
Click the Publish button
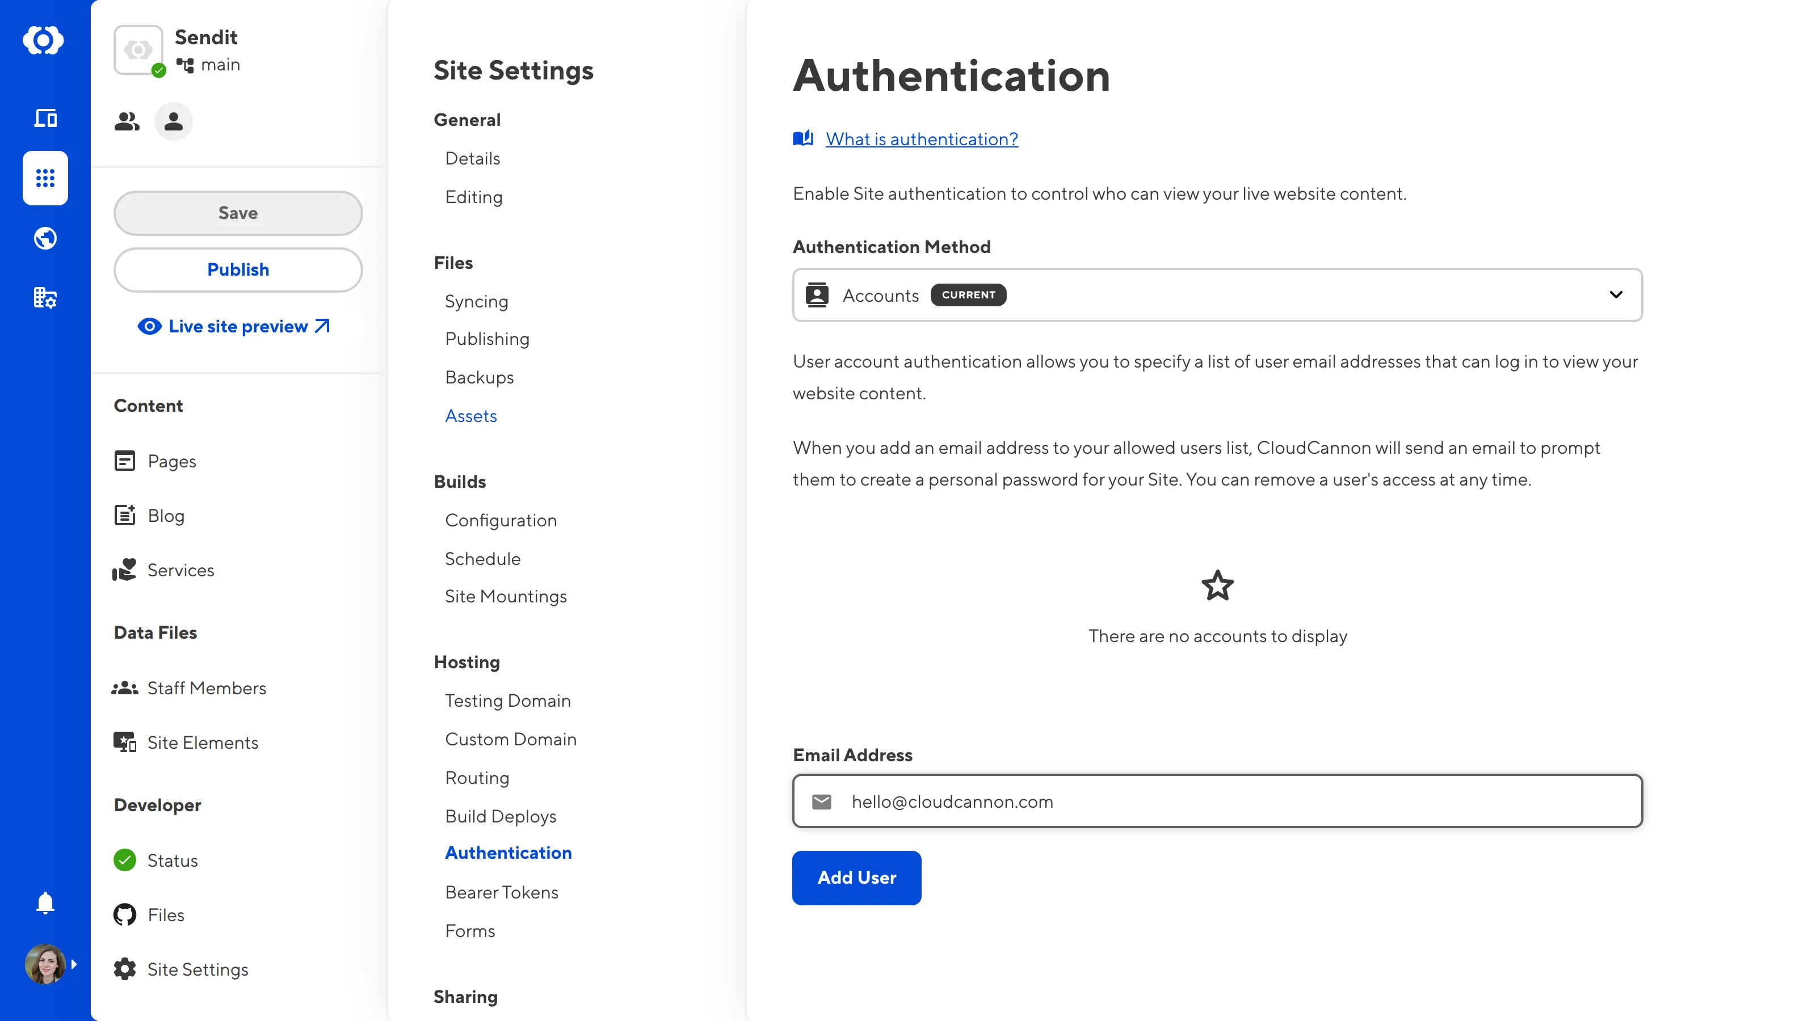238,270
